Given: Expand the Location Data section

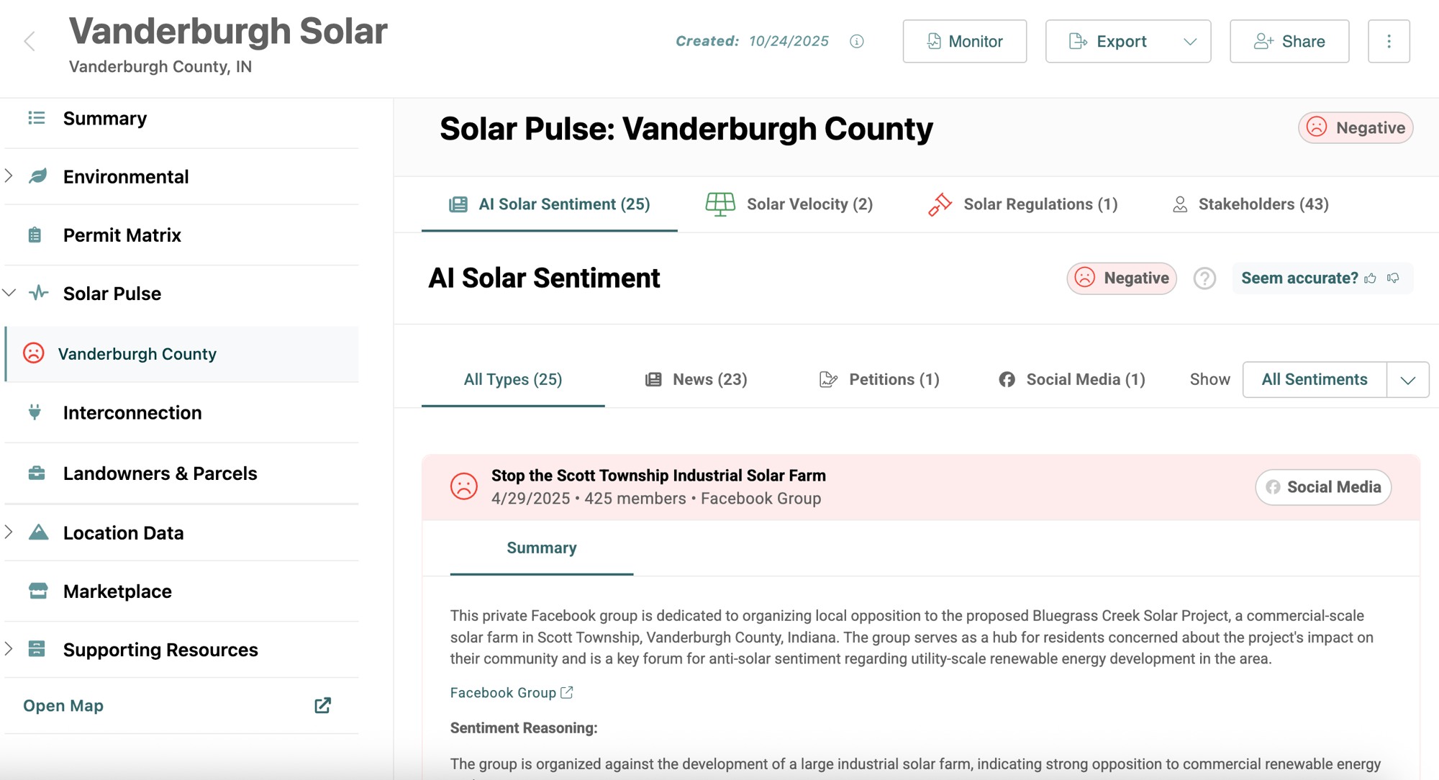Looking at the screenshot, I should point(9,532).
